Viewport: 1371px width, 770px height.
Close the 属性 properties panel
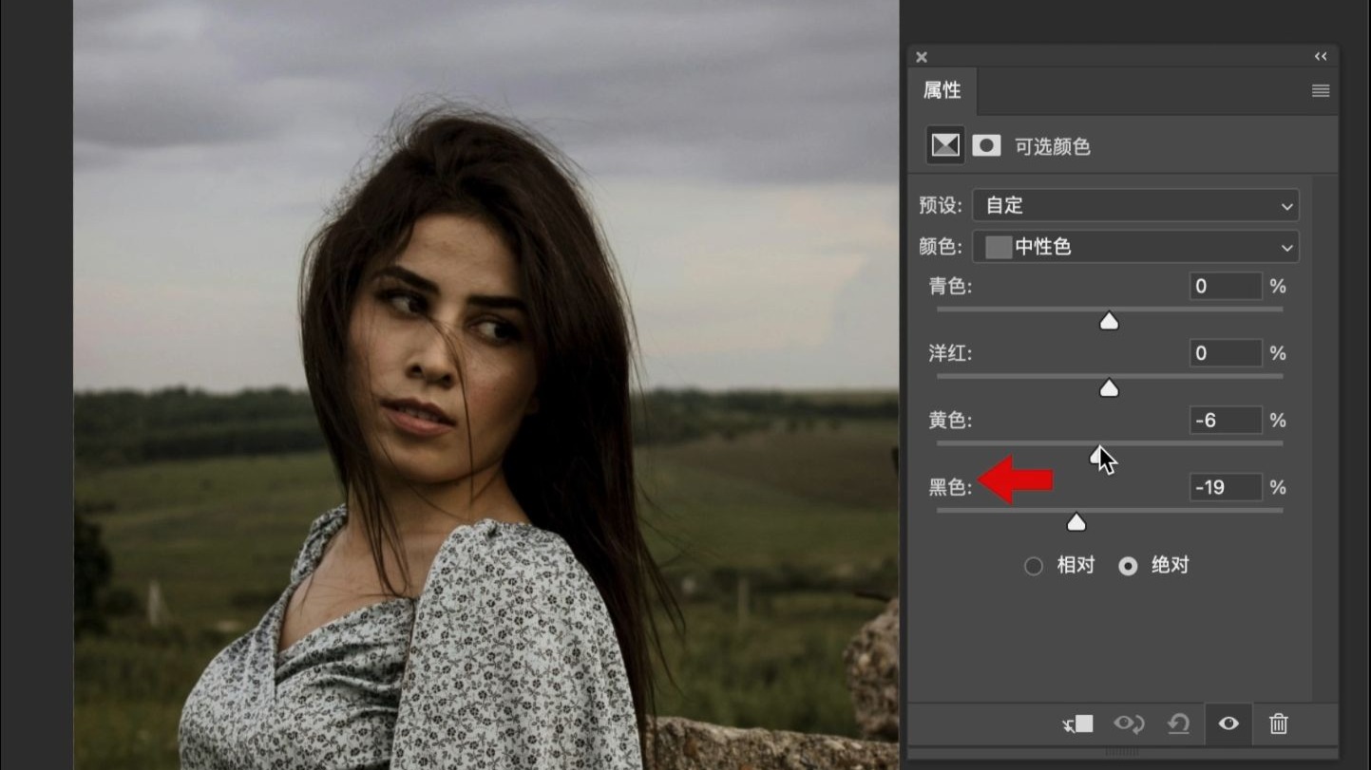tap(921, 57)
